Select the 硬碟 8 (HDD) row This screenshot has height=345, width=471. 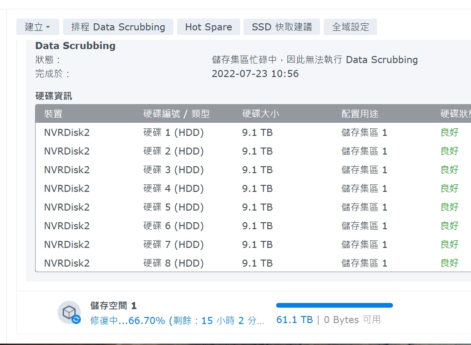click(173, 263)
